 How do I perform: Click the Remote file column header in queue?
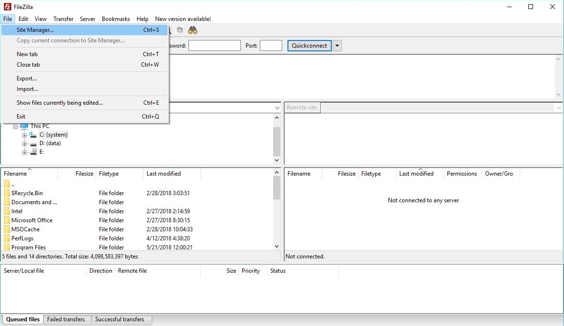158,271
